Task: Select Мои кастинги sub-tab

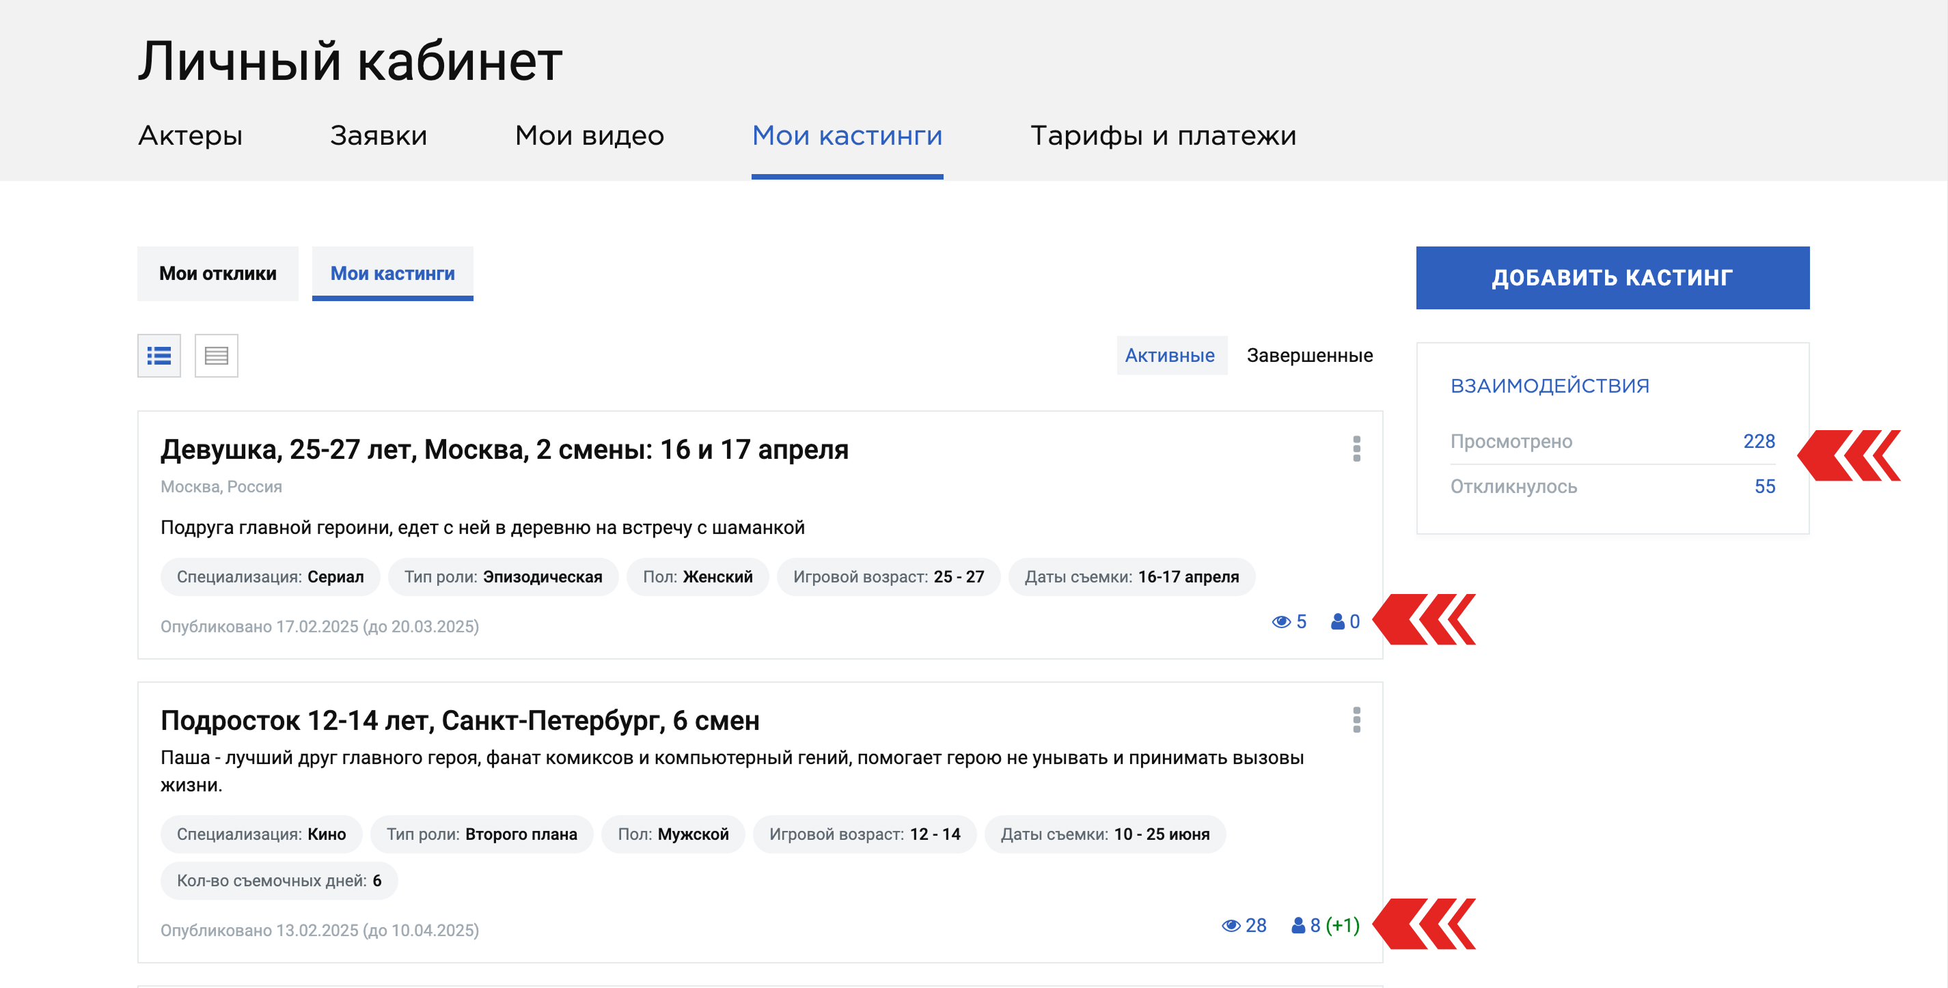Action: pos(392,274)
